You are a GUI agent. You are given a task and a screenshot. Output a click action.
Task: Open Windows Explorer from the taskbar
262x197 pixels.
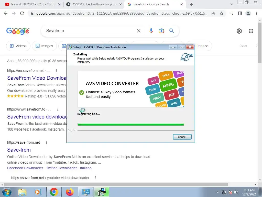22,192
